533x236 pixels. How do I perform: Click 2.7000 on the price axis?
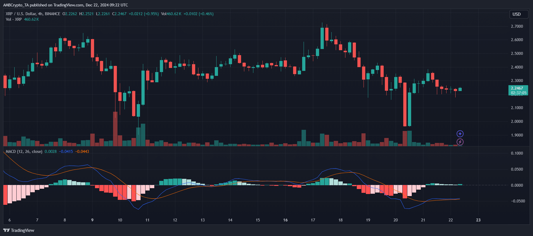(x=517, y=26)
